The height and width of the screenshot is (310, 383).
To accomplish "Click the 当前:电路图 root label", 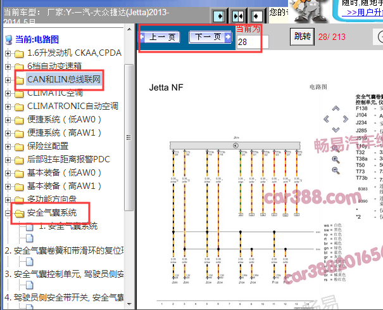I will [37, 39].
